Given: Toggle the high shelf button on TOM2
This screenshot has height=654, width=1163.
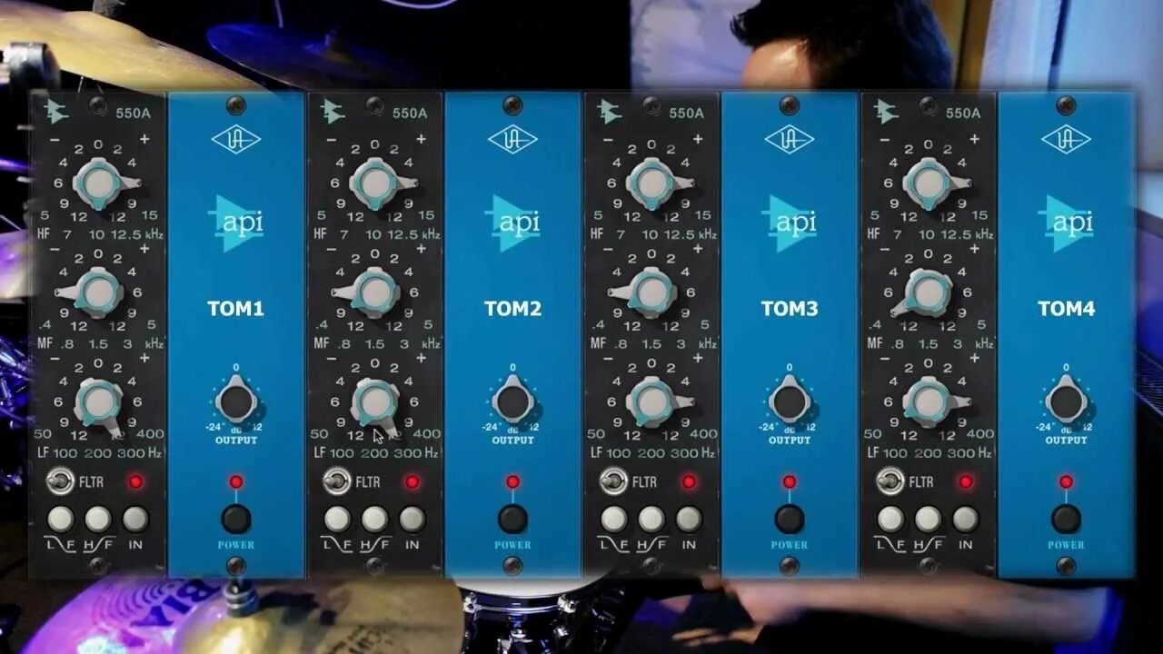Looking at the screenshot, I should coord(374,519).
